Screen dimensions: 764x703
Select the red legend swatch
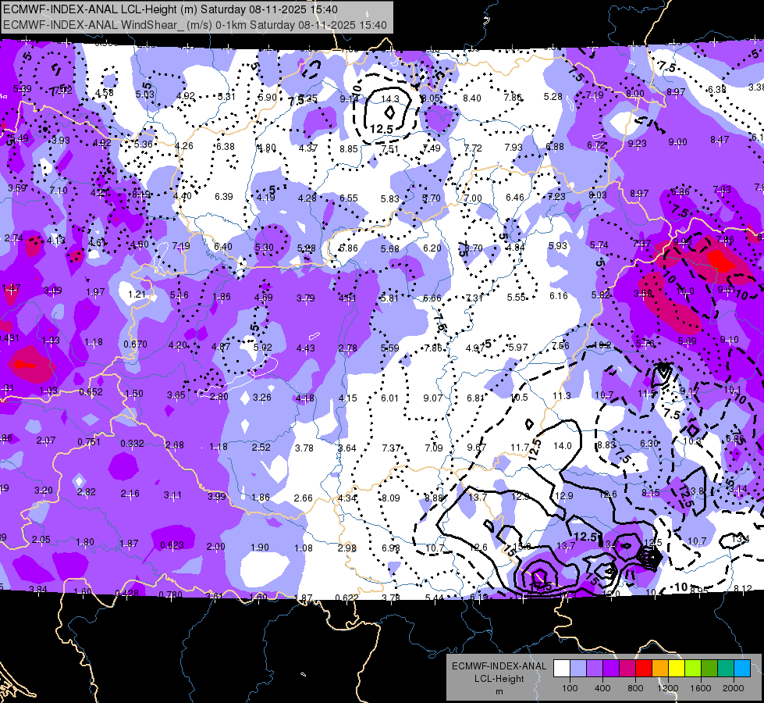click(x=644, y=668)
